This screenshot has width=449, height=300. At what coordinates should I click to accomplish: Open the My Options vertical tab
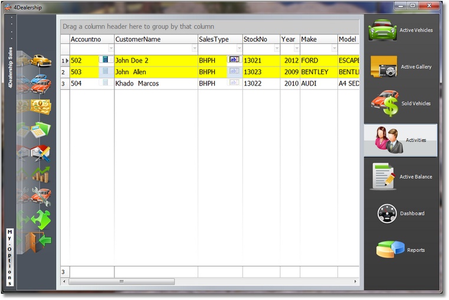click(9, 257)
